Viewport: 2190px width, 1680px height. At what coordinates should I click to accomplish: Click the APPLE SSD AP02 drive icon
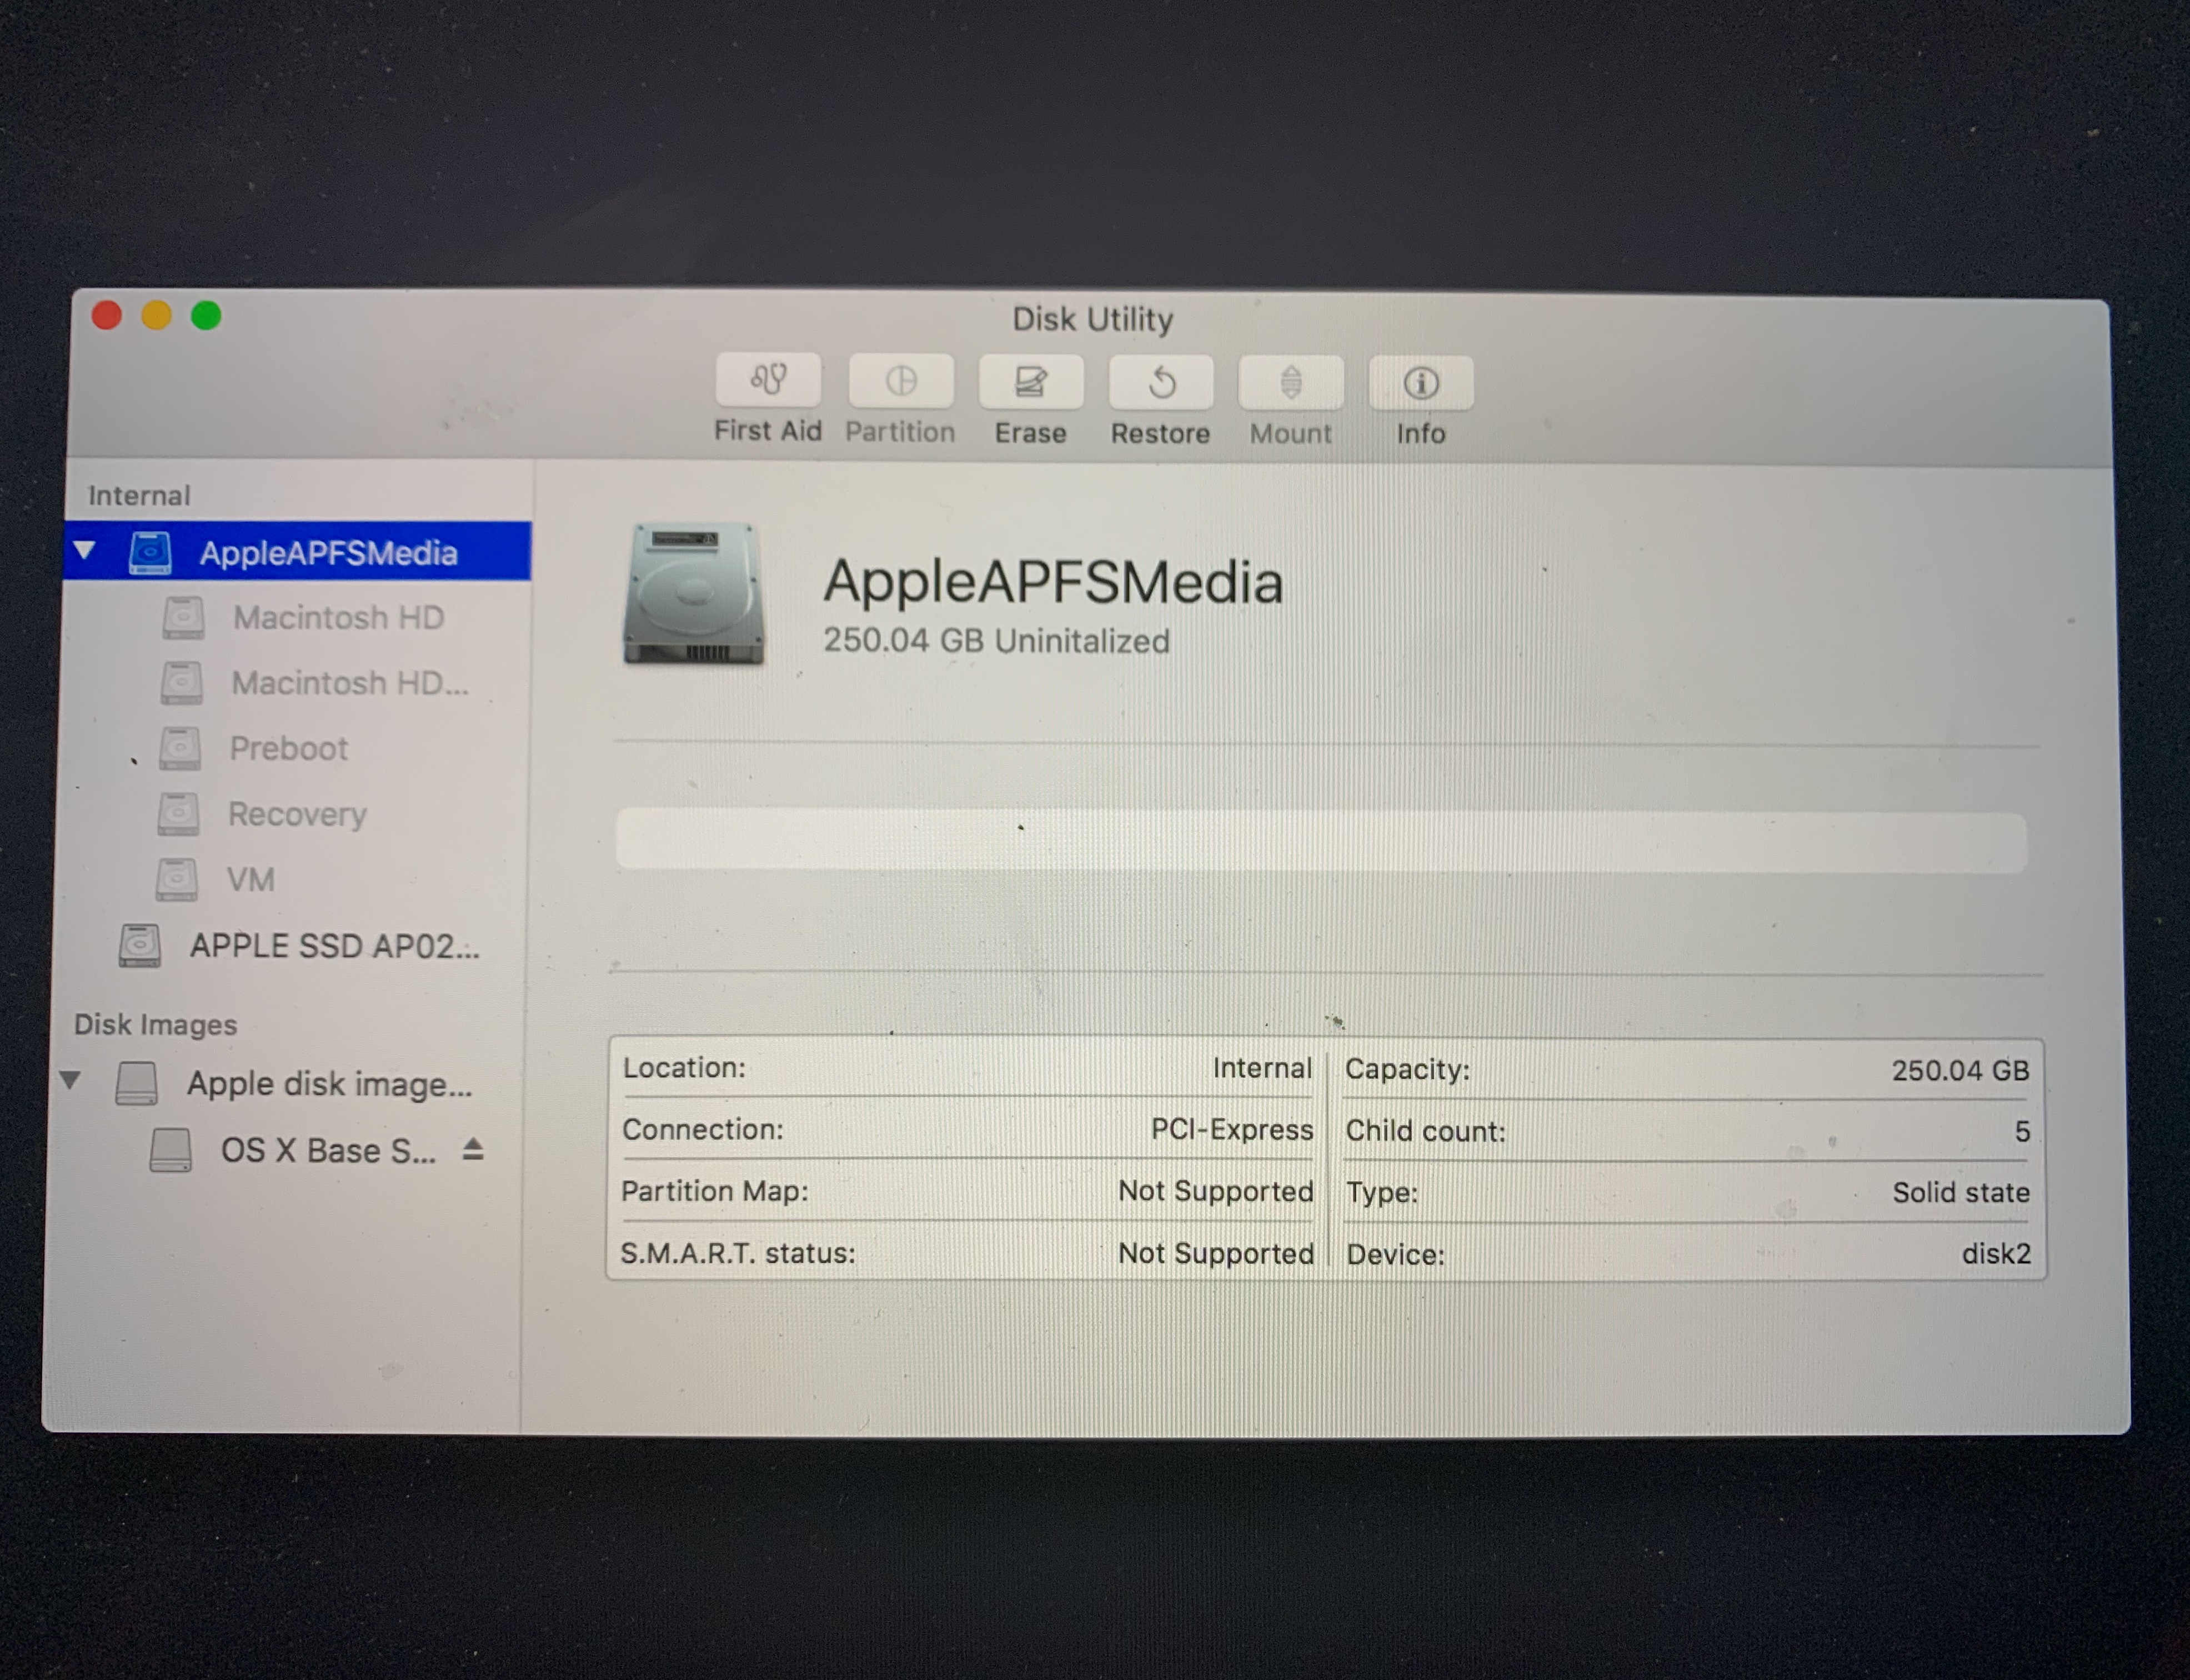139,946
